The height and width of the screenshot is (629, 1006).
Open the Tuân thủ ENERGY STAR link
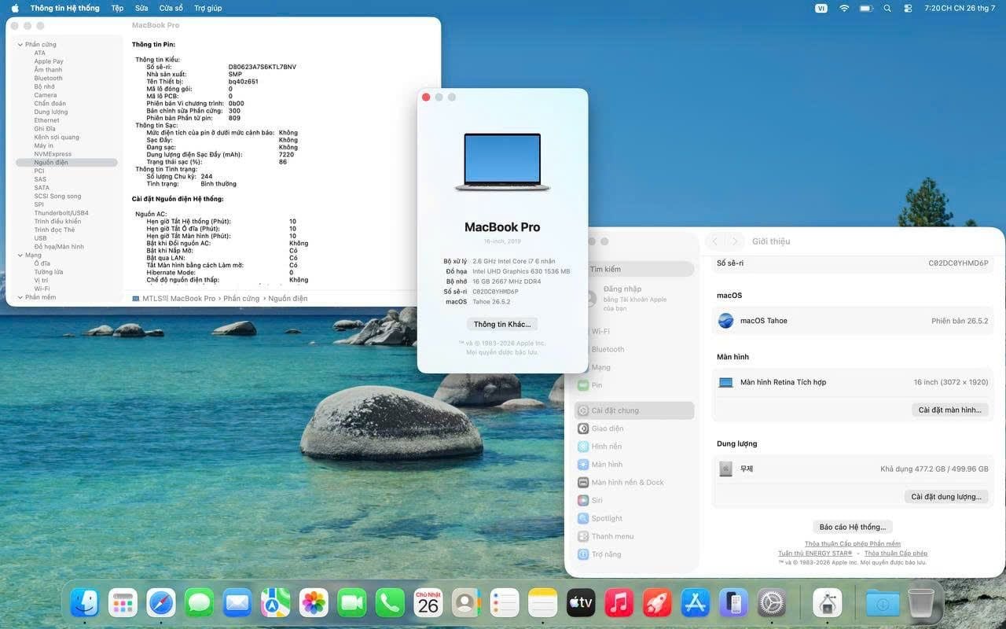[815, 554]
